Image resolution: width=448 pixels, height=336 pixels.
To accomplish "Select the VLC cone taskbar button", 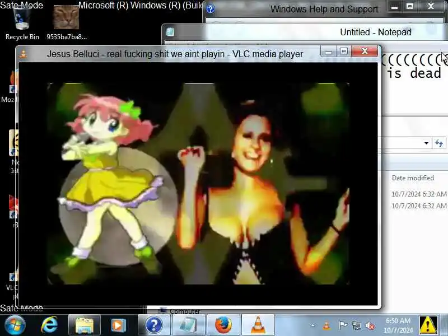I will 258,325.
